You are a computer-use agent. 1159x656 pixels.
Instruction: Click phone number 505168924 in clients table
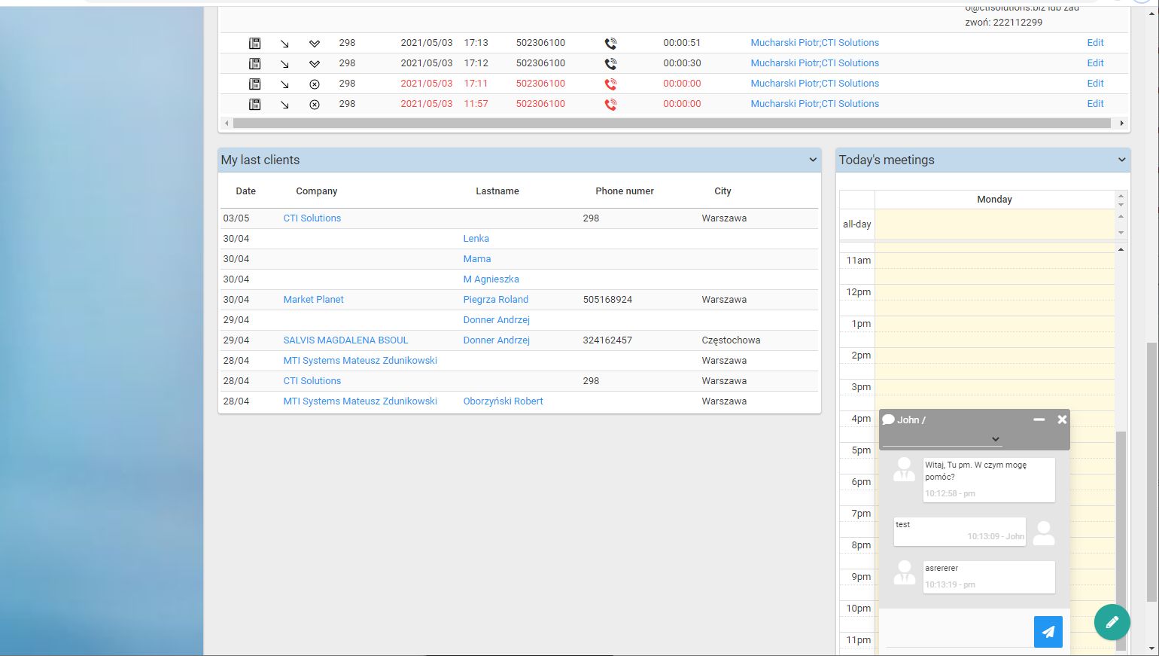click(607, 300)
